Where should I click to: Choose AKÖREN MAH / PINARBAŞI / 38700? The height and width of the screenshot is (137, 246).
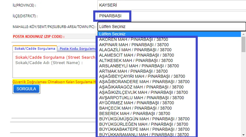coord(169,39)
